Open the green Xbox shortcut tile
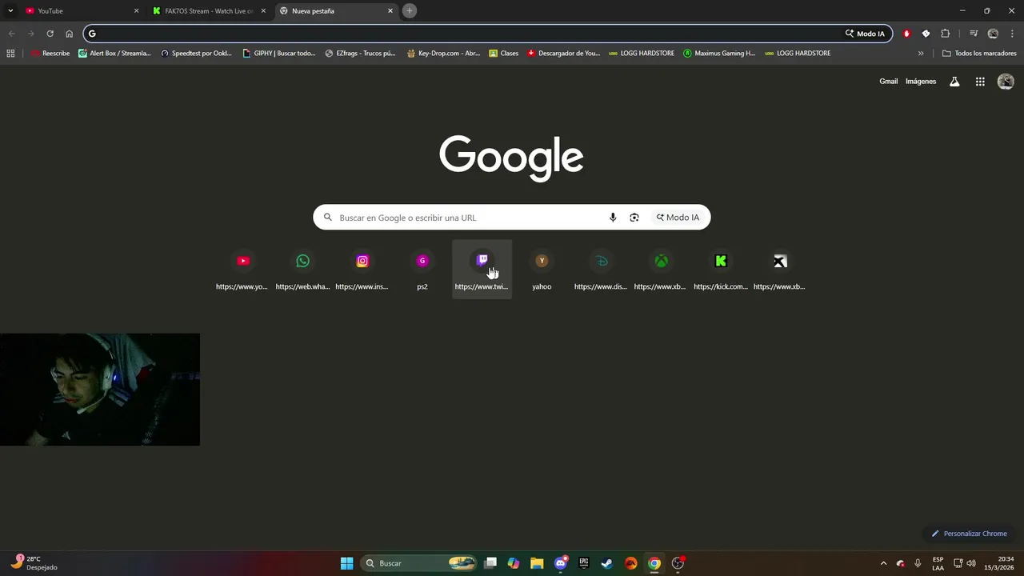Image resolution: width=1024 pixels, height=576 pixels. tap(661, 270)
